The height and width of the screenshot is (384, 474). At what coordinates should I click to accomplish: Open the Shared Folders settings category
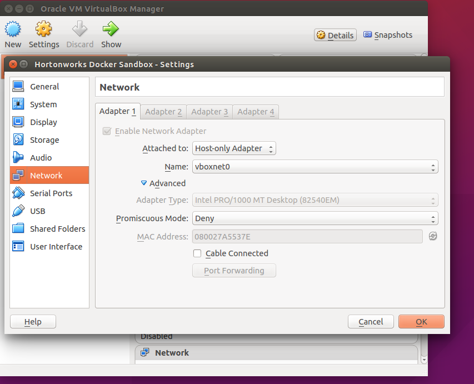click(x=49, y=229)
